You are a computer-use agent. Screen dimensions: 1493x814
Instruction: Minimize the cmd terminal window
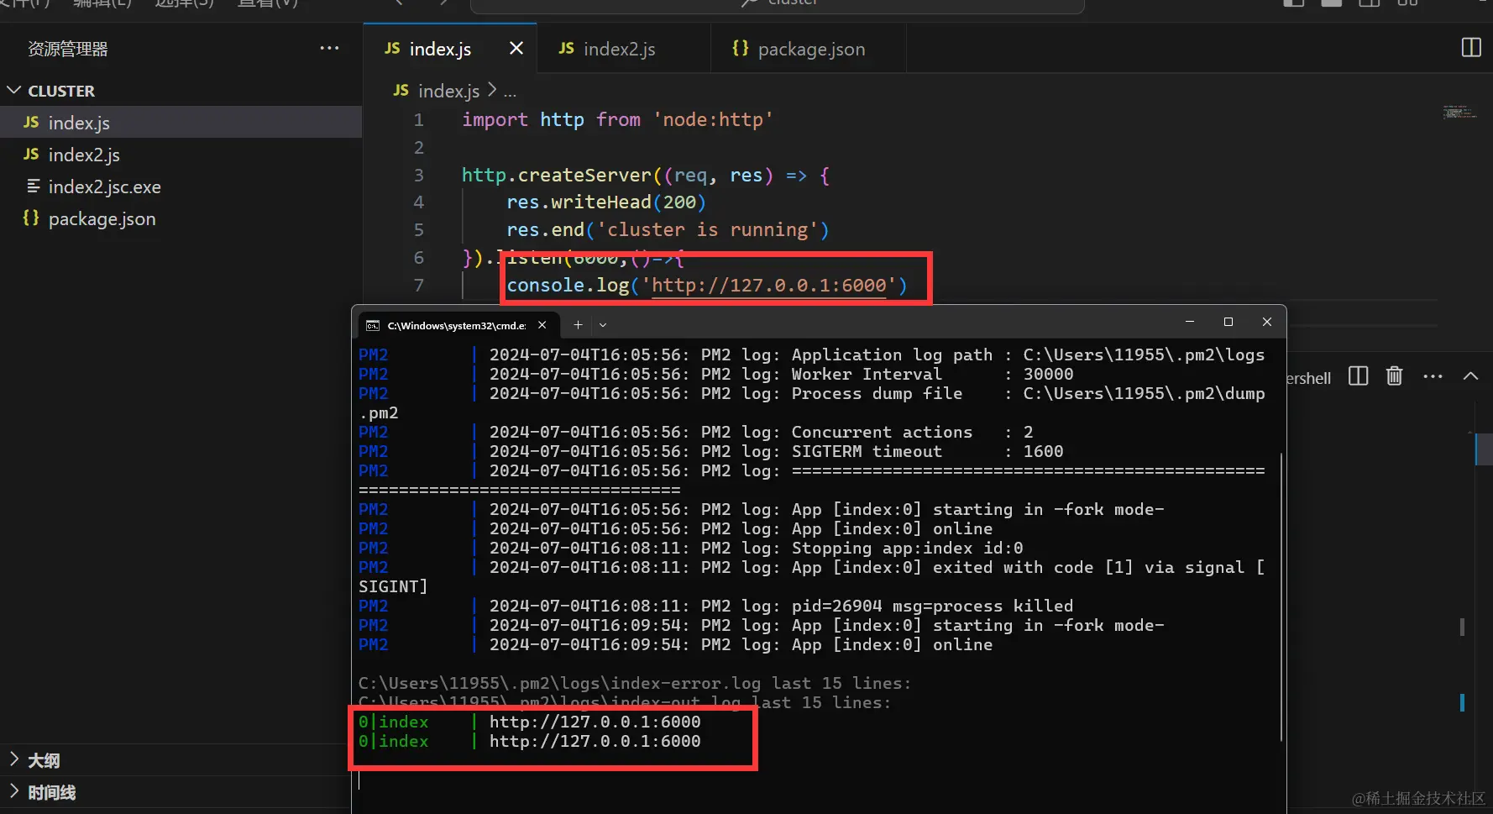pos(1189,322)
